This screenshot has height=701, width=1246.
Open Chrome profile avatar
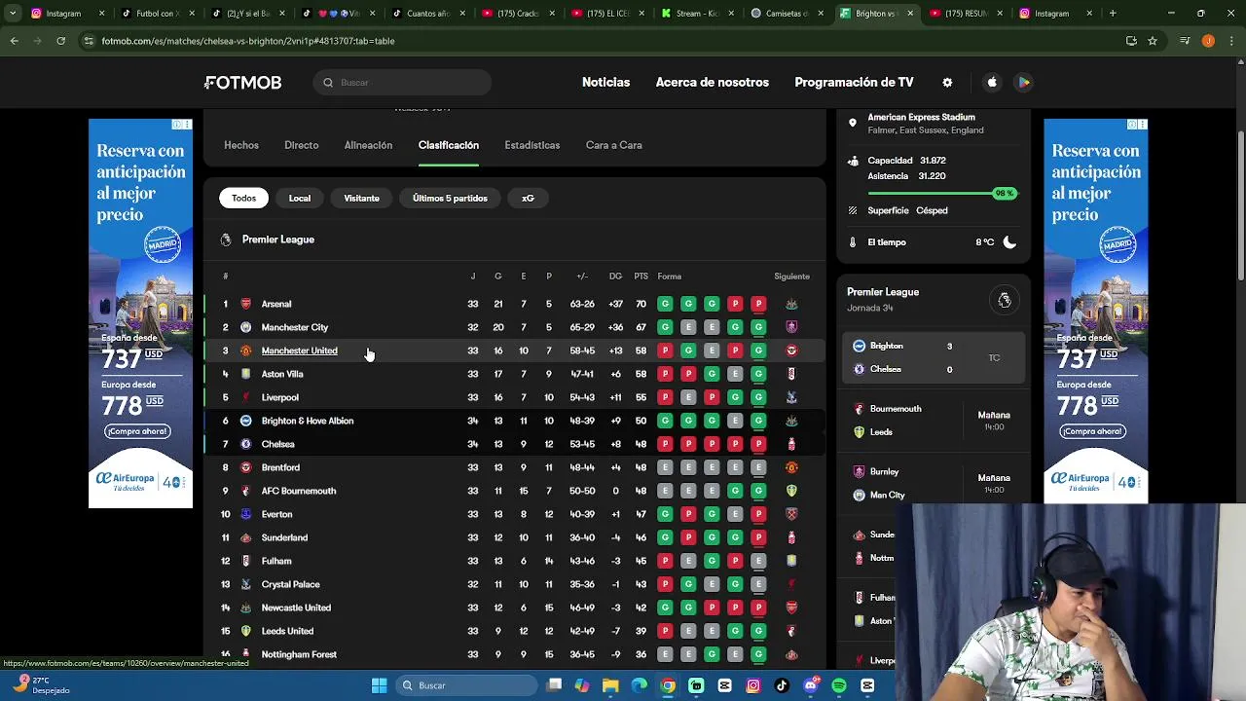pos(1208,41)
